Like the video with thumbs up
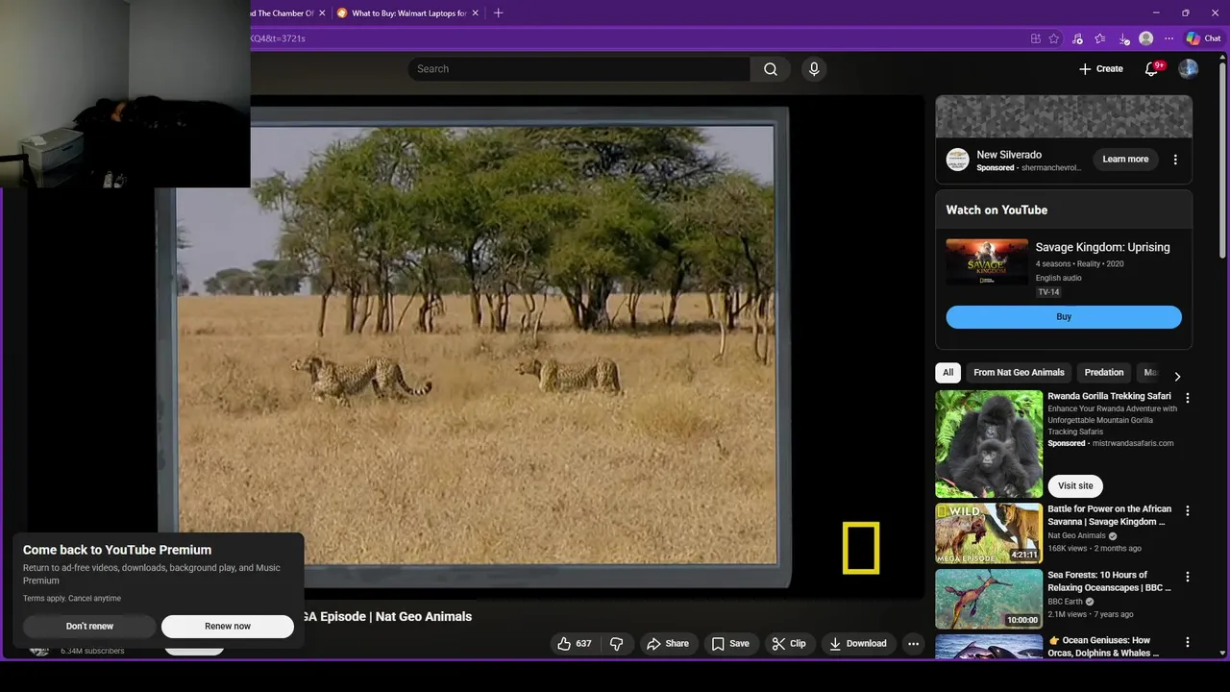 pyautogui.click(x=575, y=644)
